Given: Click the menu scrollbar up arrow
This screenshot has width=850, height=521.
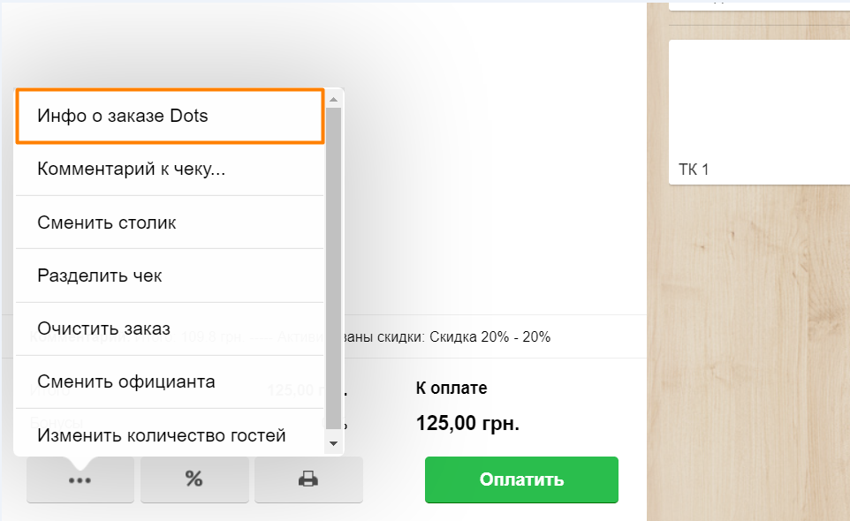Looking at the screenshot, I should [334, 100].
